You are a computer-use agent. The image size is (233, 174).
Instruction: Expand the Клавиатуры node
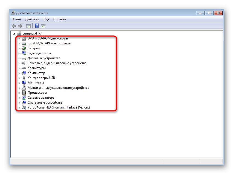coord(19,68)
